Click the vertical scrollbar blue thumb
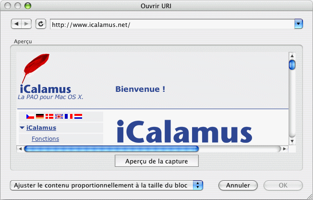 click(x=292, y=65)
